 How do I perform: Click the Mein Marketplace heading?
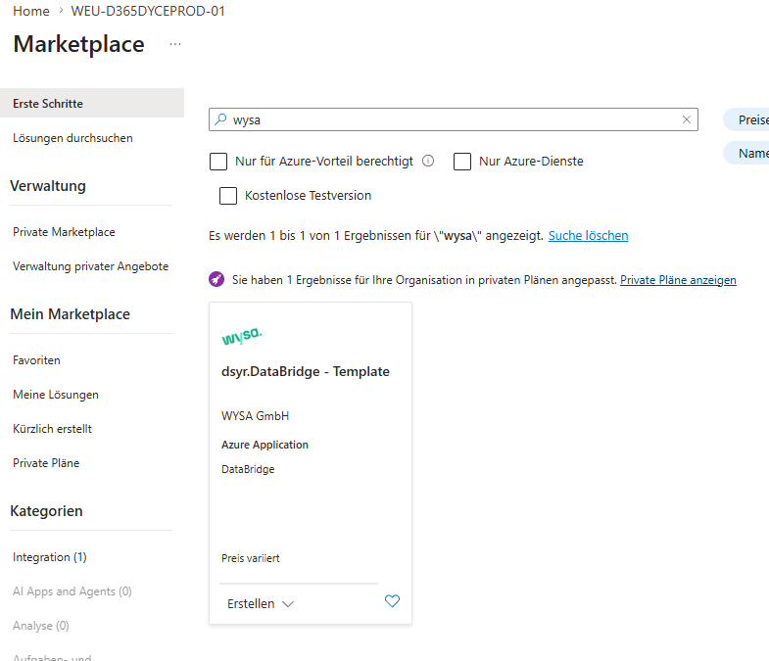pyautogui.click(x=70, y=313)
